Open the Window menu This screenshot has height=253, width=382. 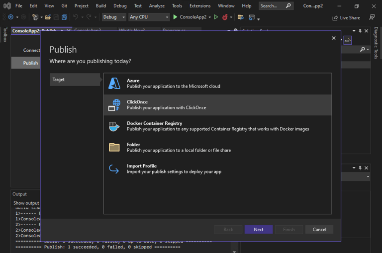[x=226, y=6]
